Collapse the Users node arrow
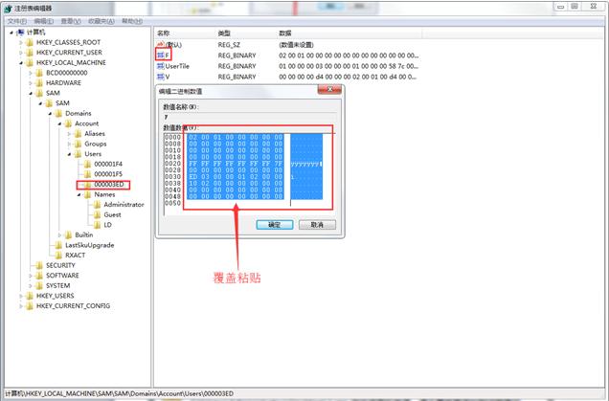This screenshot has width=609, height=401. click(70, 154)
